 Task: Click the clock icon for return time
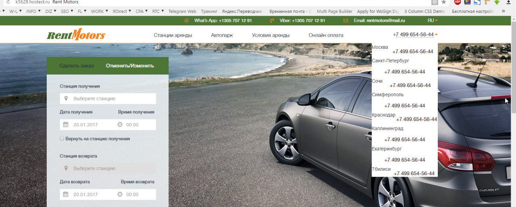point(120,194)
